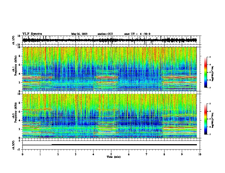Click the log(PSD) unit label beside ch.2 color bar
The height and width of the screenshot is (173, 225).
[x=213, y=120]
